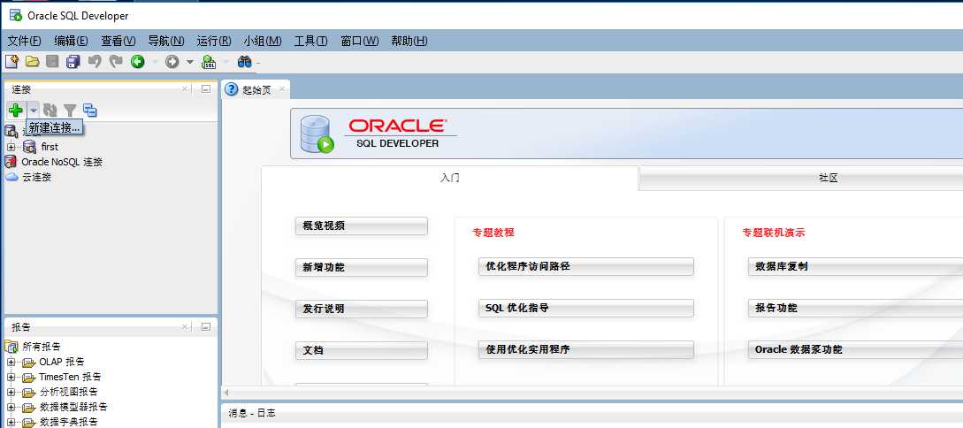Click the help question-mark icon on the Start Page tab
This screenshot has height=428, width=963.
(x=231, y=89)
